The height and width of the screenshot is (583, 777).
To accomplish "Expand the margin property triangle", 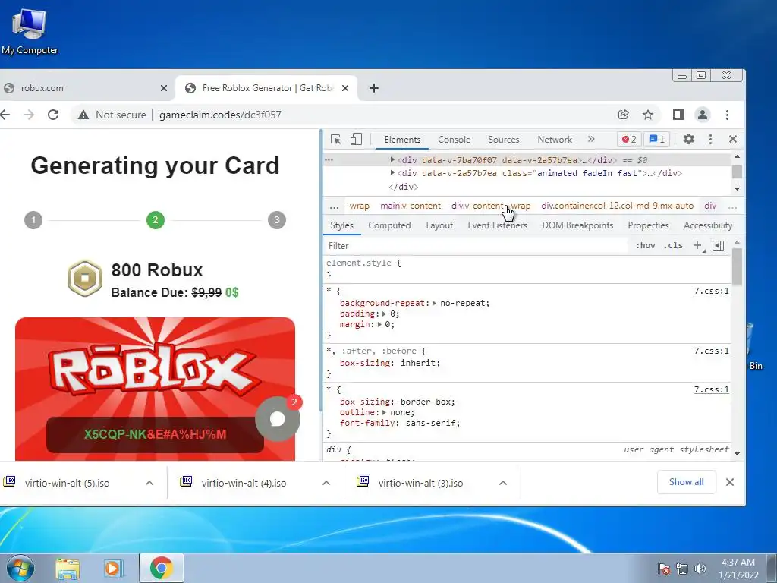I will pos(379,325).
